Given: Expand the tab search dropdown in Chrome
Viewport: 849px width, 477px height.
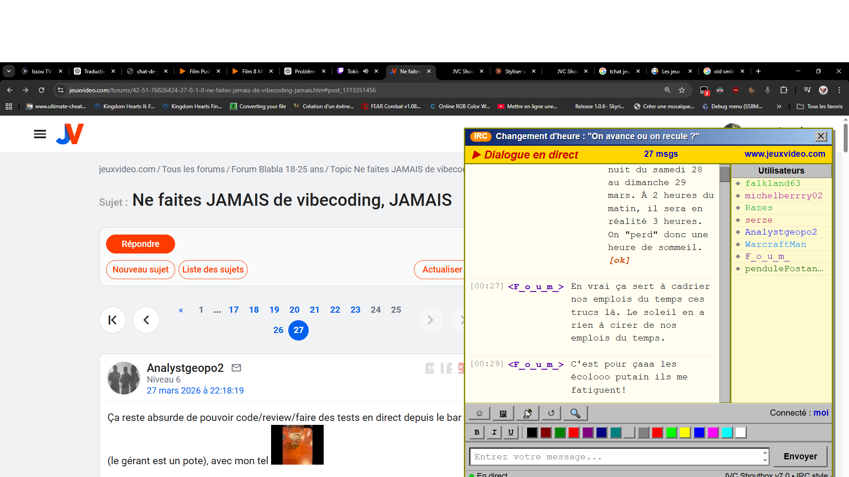Looking at the screenshot, I should 9,71.
